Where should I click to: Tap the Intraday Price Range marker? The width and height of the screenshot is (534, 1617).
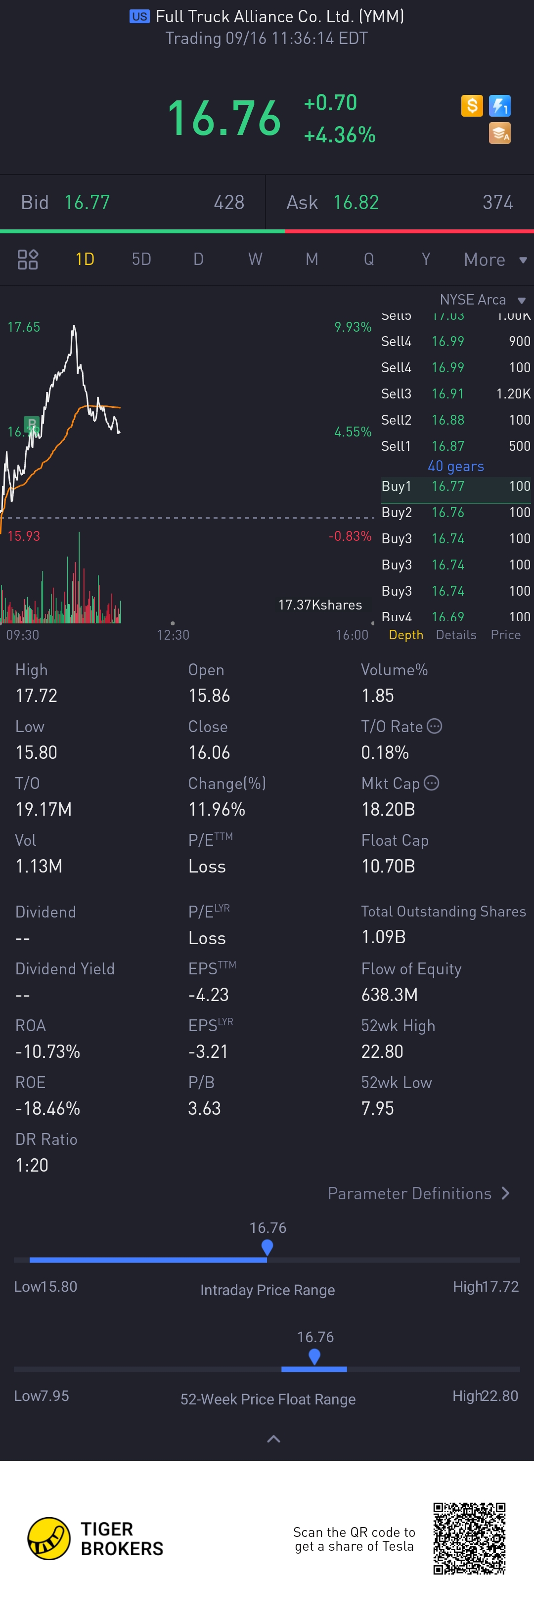point(267,1247)
